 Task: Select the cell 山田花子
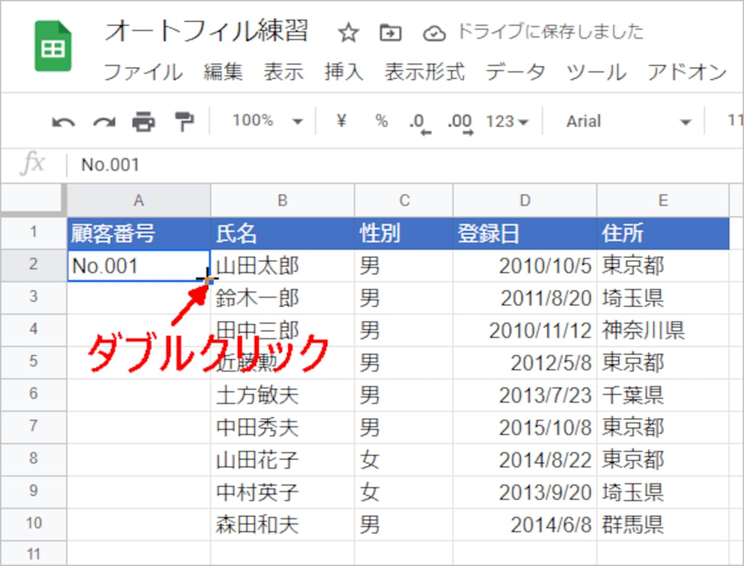pyautogui.click(x=282, y=459)
